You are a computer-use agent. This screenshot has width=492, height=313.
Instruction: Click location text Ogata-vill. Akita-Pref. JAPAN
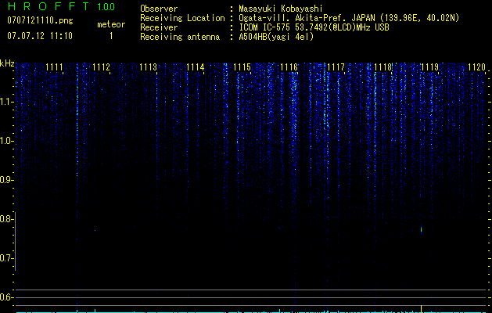tap(307, 18)
